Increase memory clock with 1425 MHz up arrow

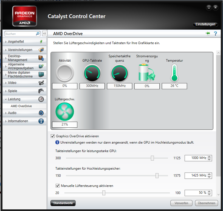209,174
